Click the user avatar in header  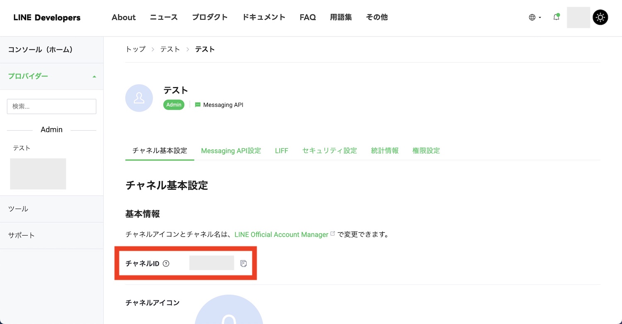(x=578, y=17)
